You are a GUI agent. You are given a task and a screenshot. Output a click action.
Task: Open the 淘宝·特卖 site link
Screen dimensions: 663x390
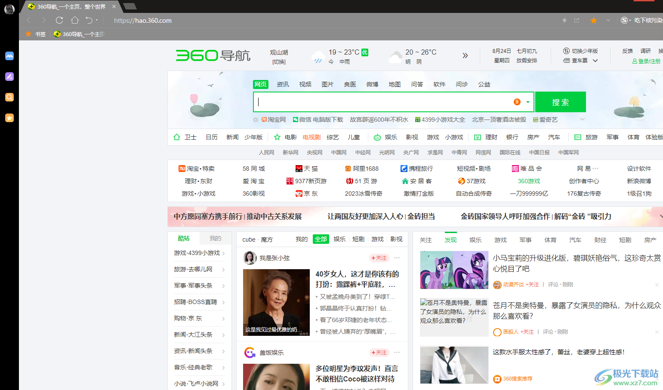[x=197, y=169]
